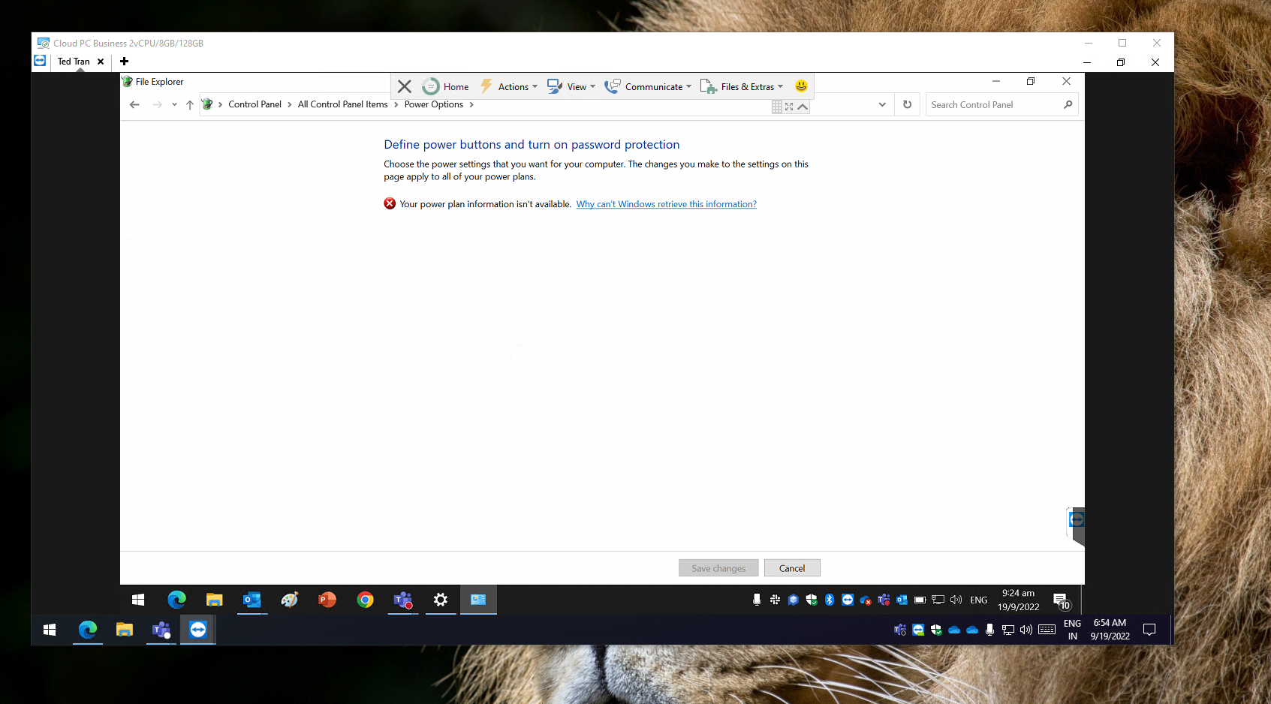This screenshot has width=1271, height=704.
Task: Select All Control Panel Items breadcrumb
Action: 342,104
